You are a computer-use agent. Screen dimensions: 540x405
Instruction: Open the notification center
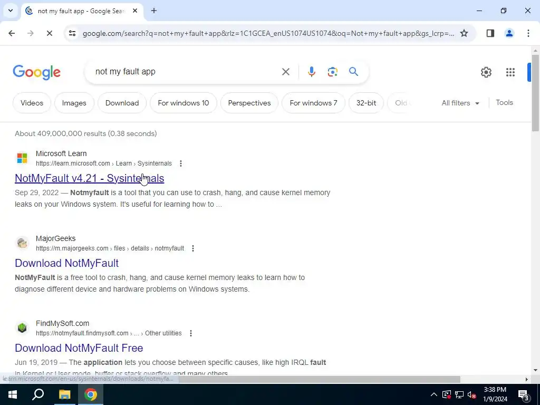524,395
